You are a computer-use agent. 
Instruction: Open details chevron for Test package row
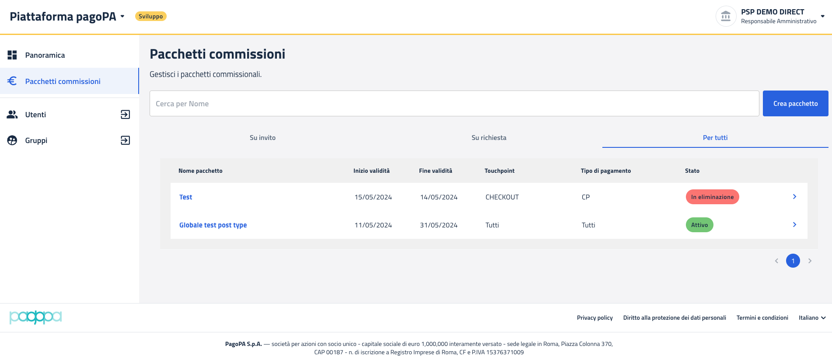(794, 197)
